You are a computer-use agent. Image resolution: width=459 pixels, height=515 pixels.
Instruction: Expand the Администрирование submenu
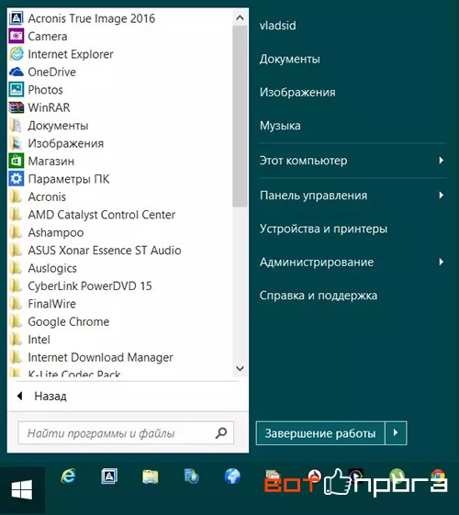point(353,263)
